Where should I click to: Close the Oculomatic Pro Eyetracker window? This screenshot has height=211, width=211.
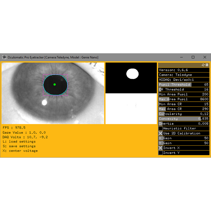(205, 57)
